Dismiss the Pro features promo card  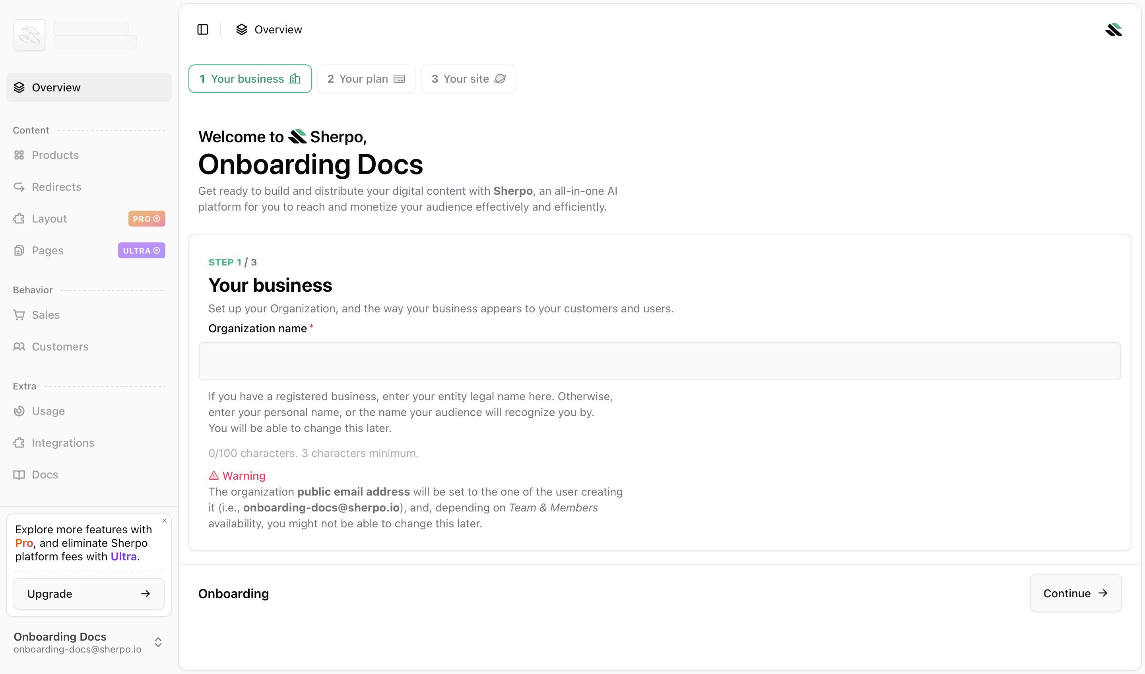click(164, 521)
